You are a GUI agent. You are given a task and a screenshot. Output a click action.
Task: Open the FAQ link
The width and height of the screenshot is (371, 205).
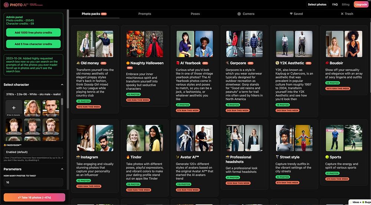335,4
